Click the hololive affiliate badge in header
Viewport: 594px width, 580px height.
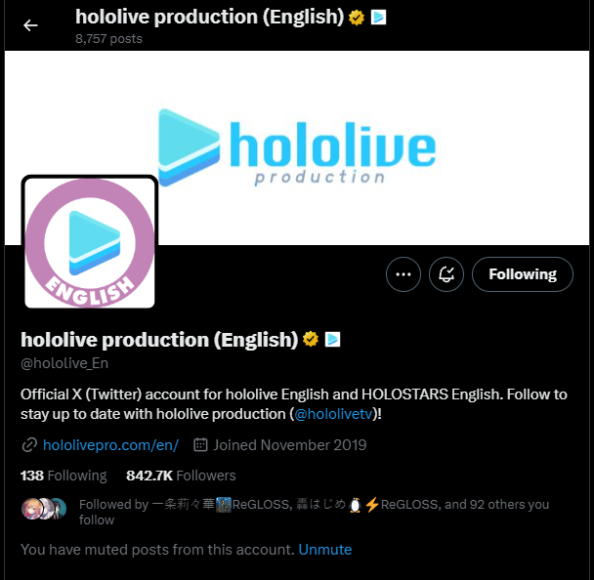(378, 18)
